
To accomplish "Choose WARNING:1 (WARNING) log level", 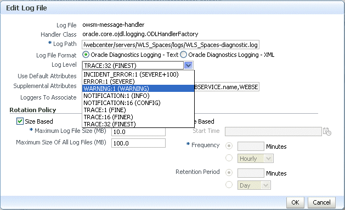I will 138,89.
